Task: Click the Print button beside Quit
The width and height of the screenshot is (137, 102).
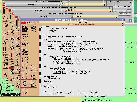Action: point(29,23)
